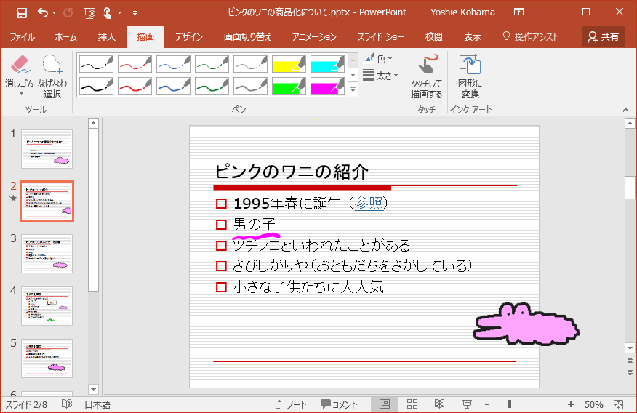Switch to the 校閲 tab

tap(434, 37)
